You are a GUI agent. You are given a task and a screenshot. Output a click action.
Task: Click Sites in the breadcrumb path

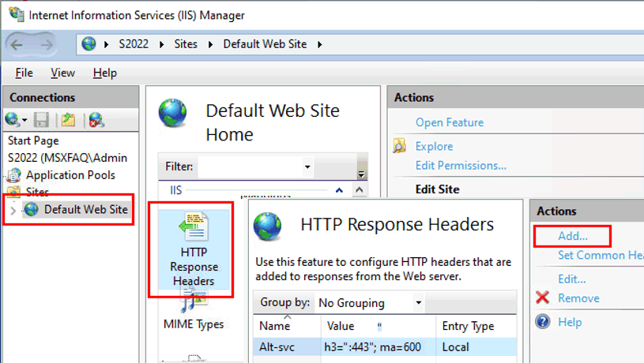click(186, 44)
